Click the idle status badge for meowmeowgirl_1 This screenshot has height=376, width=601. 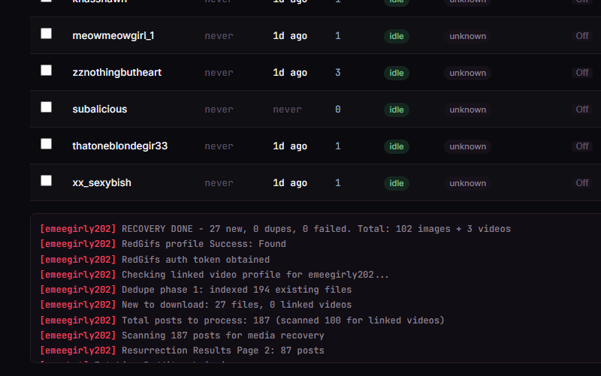(x=397, y=36)
